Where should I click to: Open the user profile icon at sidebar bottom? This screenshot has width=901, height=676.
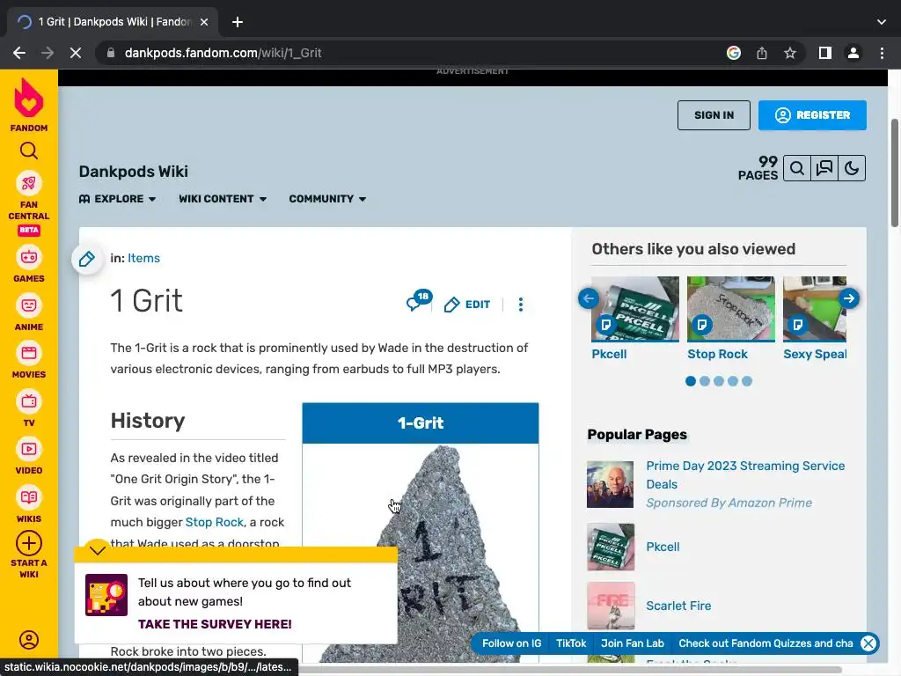(x=29, y=640)
